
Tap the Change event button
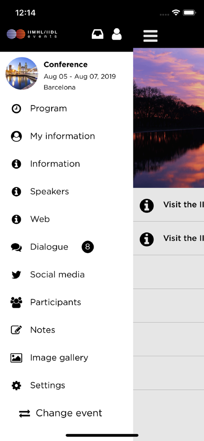point(60,413)
